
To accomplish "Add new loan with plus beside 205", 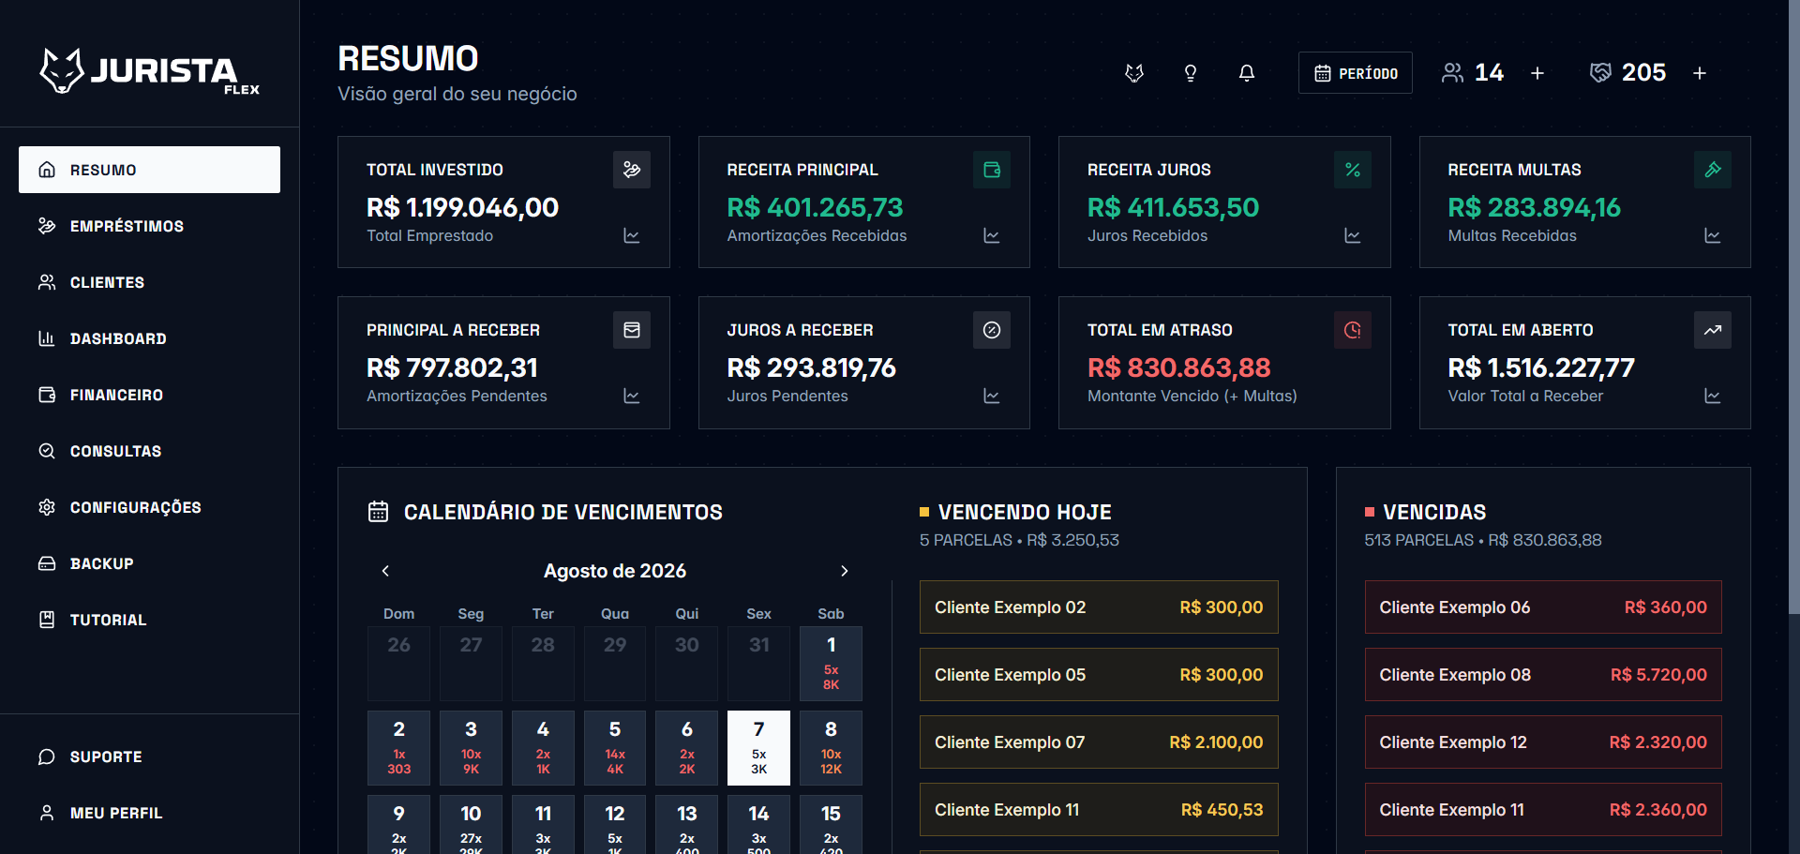I will (x=1700, y=73).
